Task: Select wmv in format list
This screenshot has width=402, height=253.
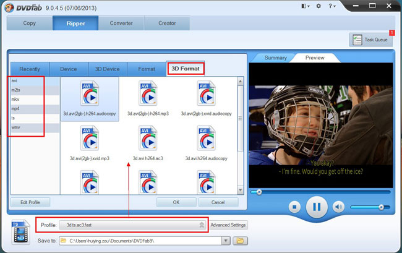Action: 35,127
